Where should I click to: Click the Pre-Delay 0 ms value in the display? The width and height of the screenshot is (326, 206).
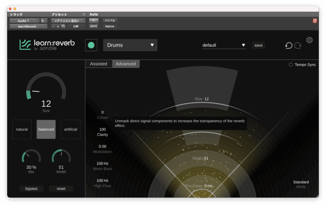(x=208, y=186)
